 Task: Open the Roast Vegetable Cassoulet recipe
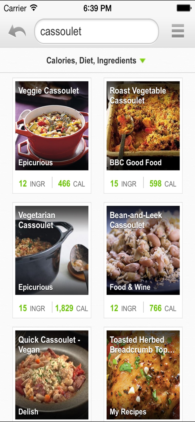click(x=143, y=125)
